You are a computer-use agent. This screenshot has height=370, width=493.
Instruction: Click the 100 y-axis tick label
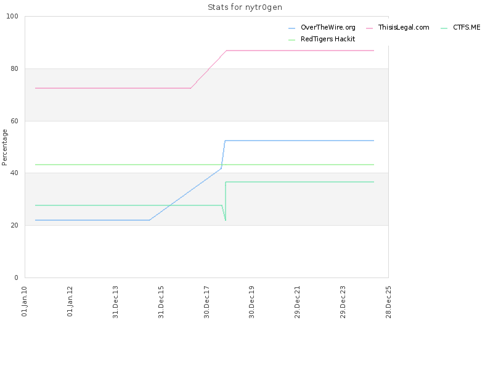click(12, 17)
